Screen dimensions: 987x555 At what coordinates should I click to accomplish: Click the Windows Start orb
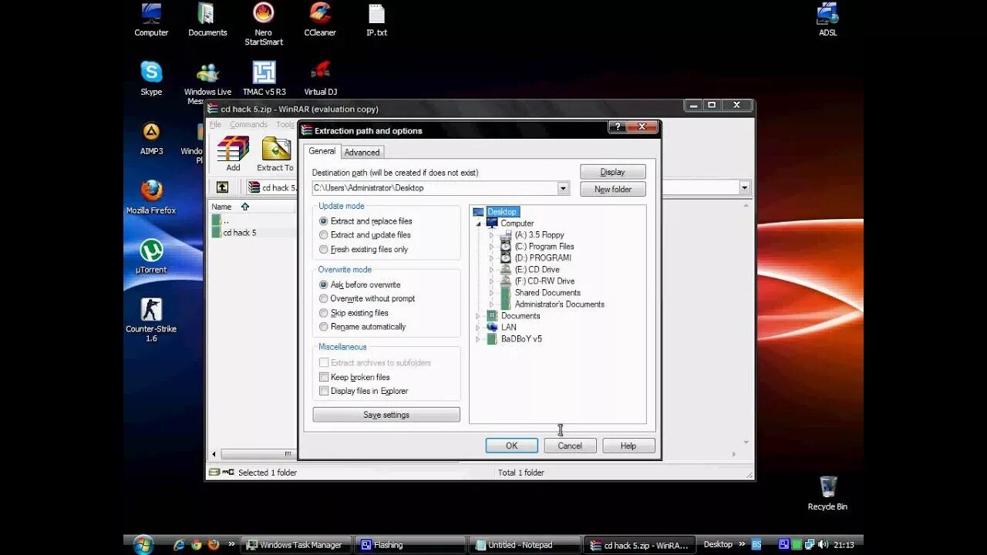tap(143, 544)
